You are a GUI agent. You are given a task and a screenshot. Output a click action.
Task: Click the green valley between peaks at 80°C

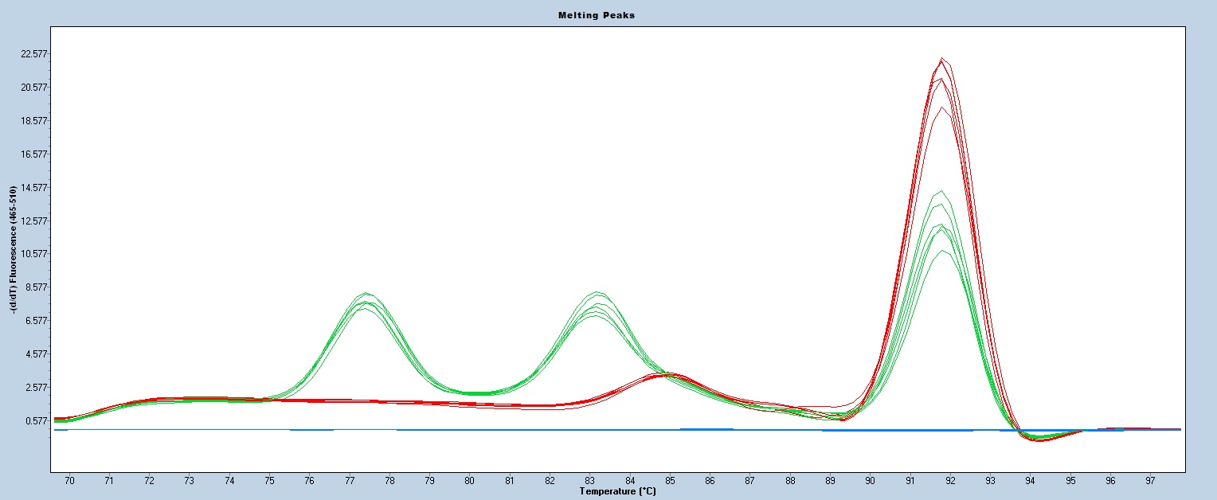(x=470, y=393)
